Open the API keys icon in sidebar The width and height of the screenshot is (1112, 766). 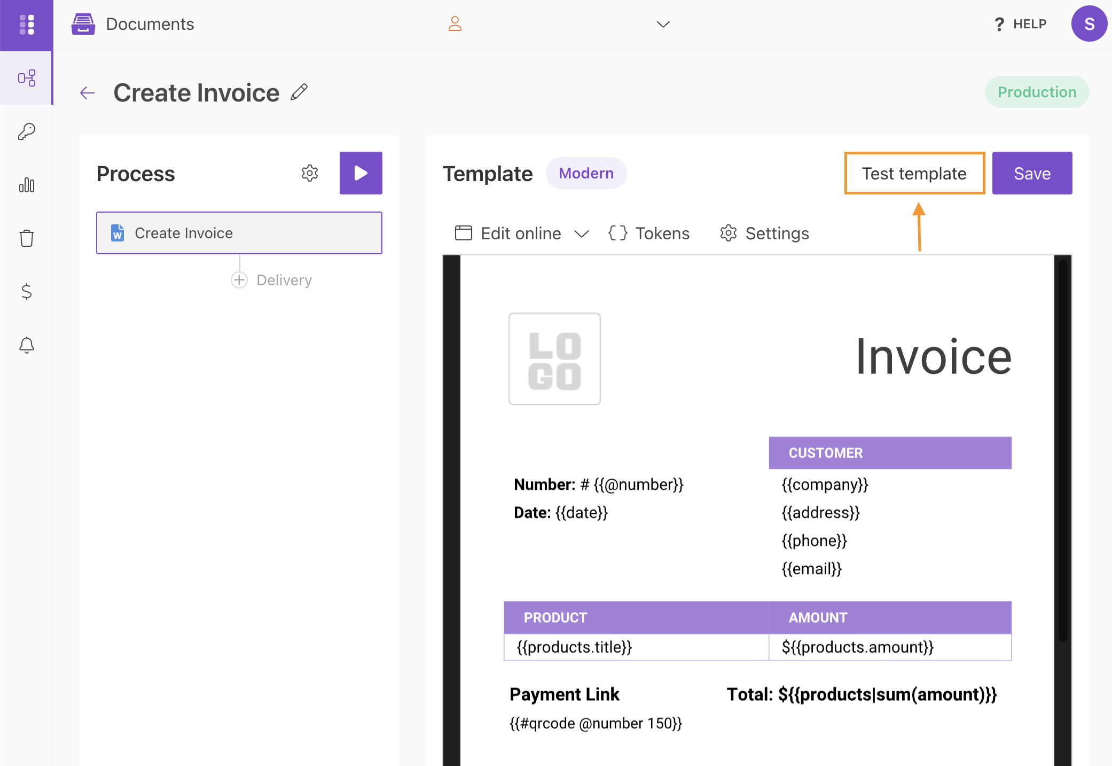27,131
